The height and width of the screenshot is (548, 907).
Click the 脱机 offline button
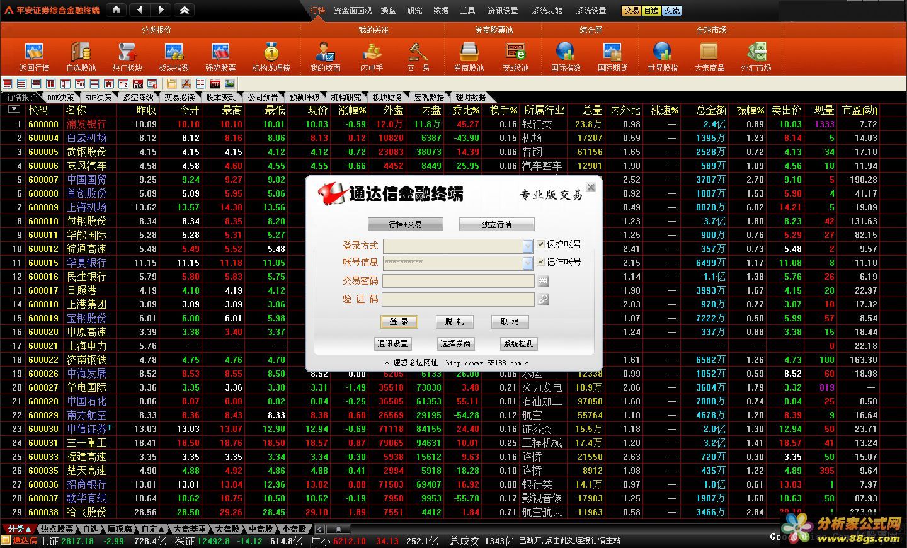pos(454,321)
